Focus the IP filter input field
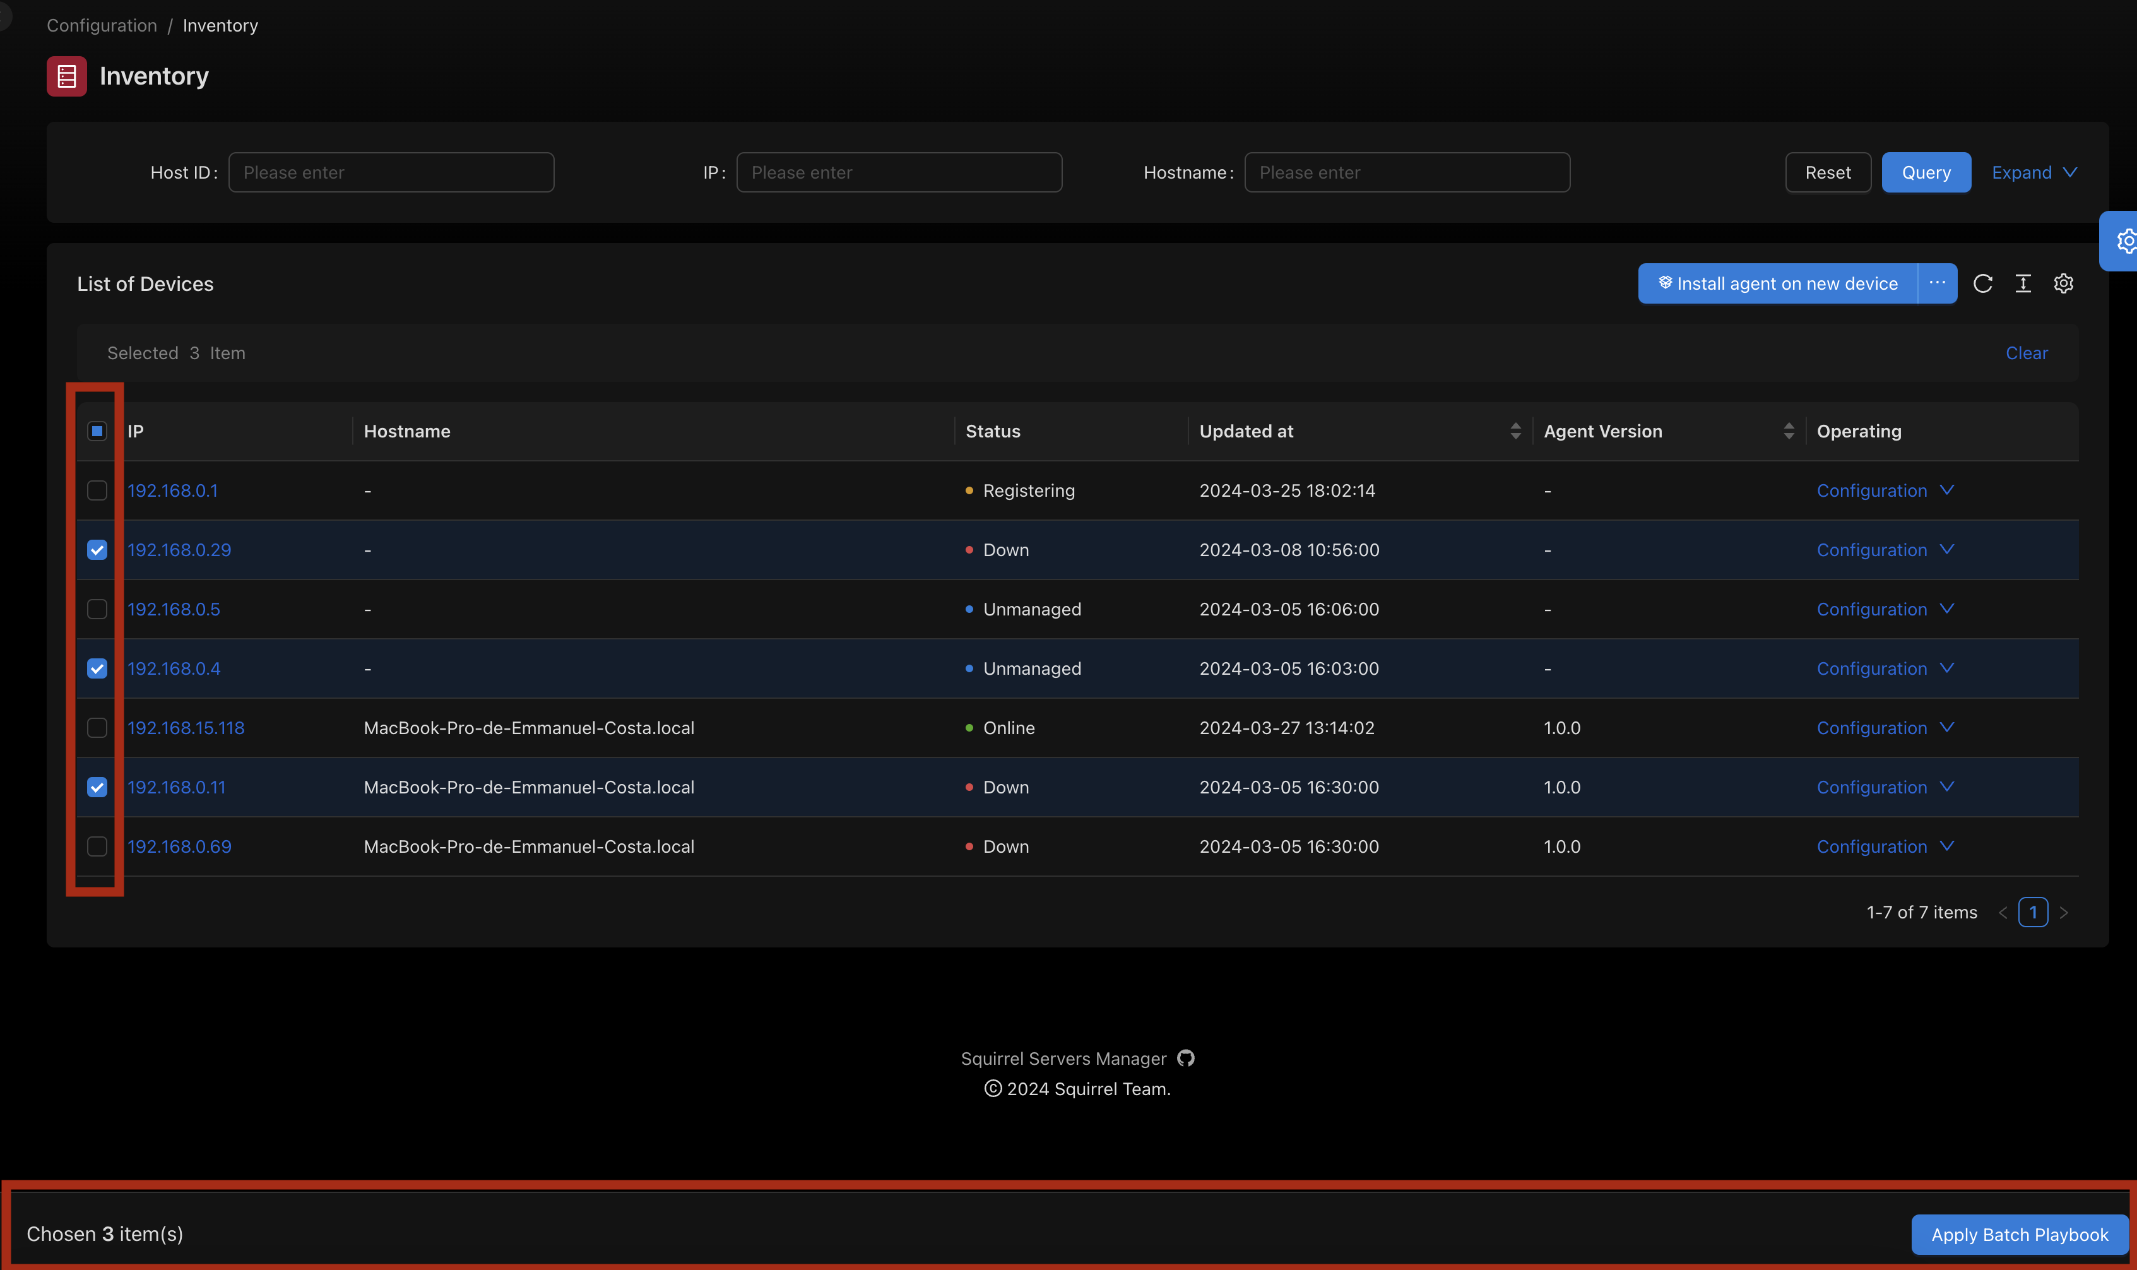The image size is (2137, 1270). 899,172
